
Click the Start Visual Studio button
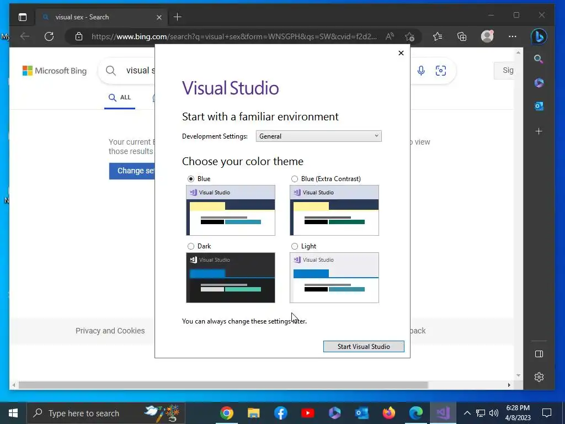point(364,347)
